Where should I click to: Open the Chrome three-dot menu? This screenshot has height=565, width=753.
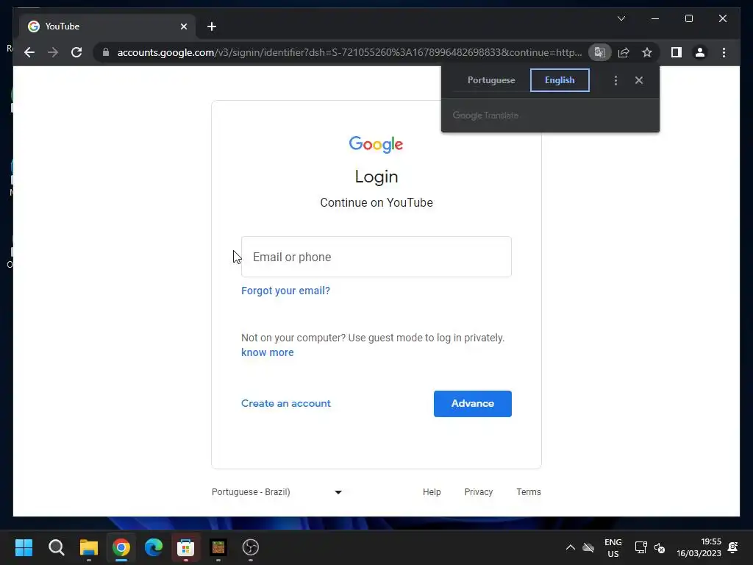point(724,52)
